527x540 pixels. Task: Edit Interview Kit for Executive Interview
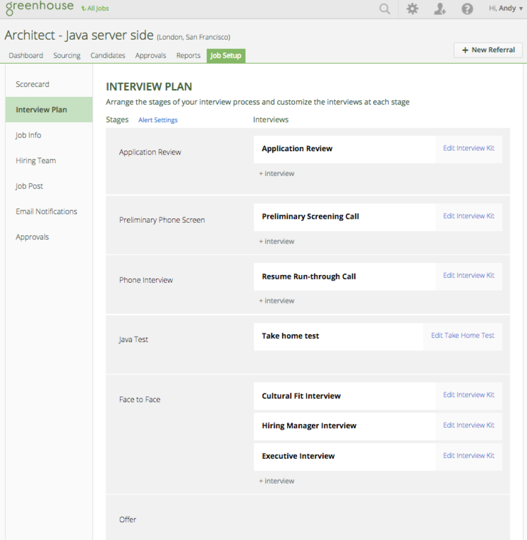pos(469,456)
